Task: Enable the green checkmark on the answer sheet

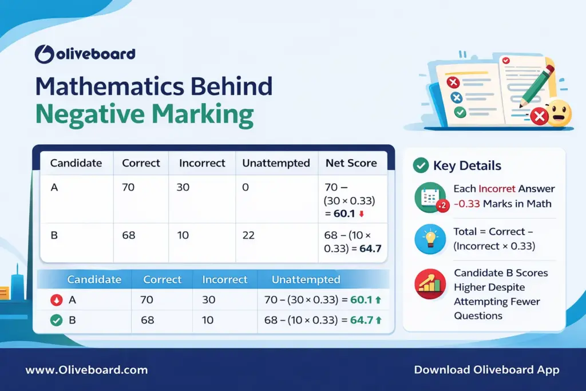Action: point(460,112)
